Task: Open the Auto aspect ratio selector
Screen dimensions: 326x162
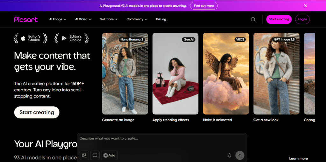Action: [x=109, y=155]
